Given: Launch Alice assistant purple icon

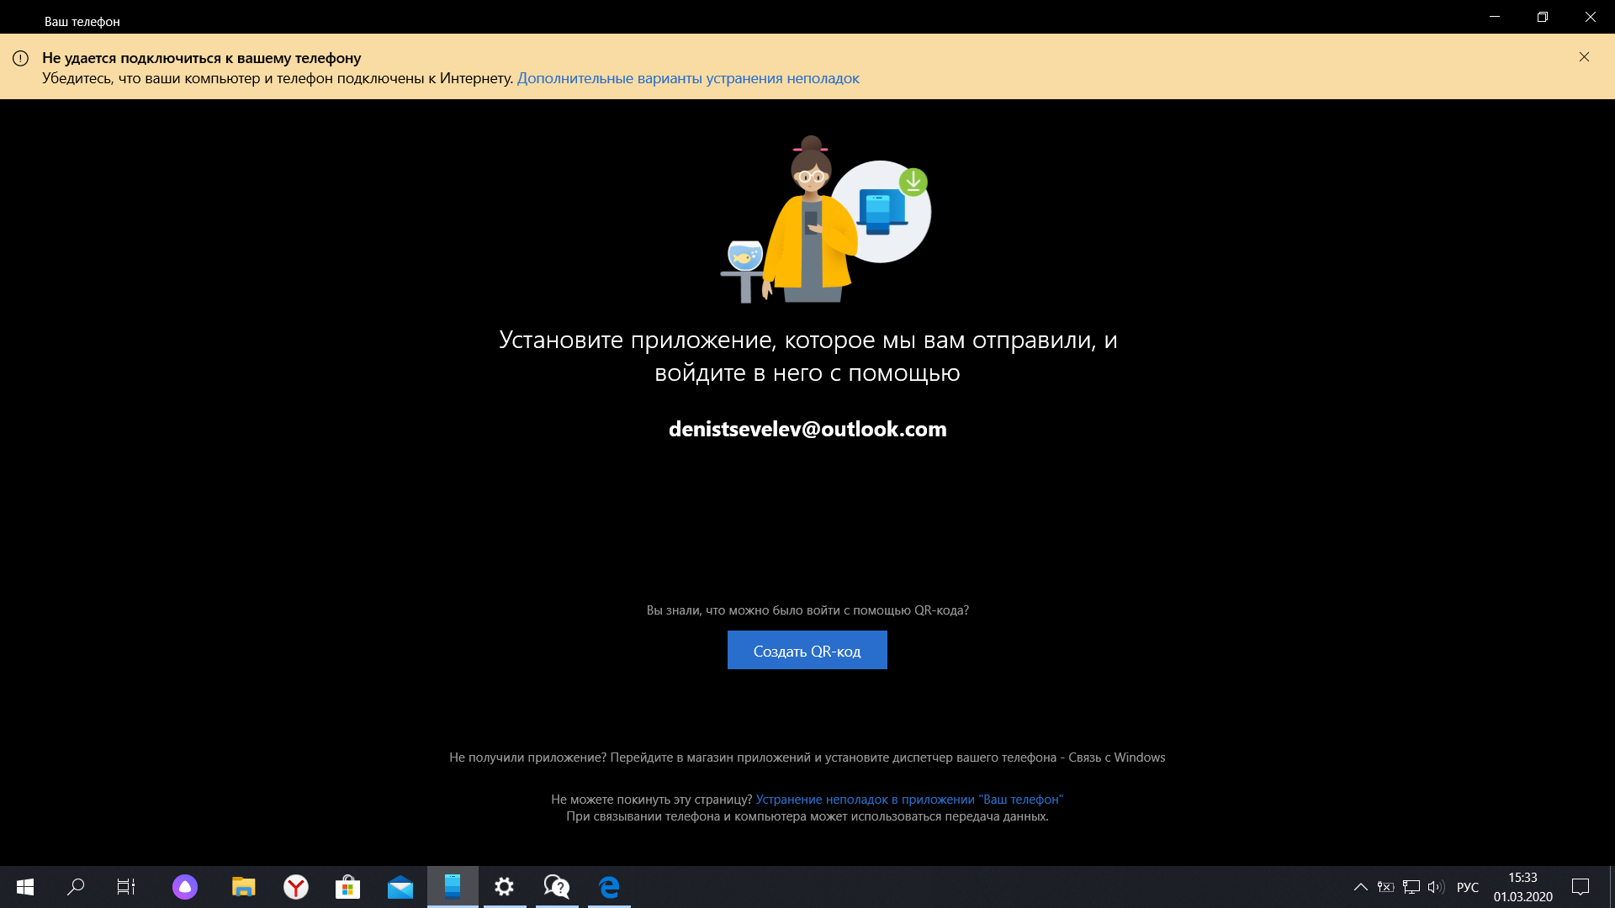Looking at the screenshot, I should click(185, 887).
